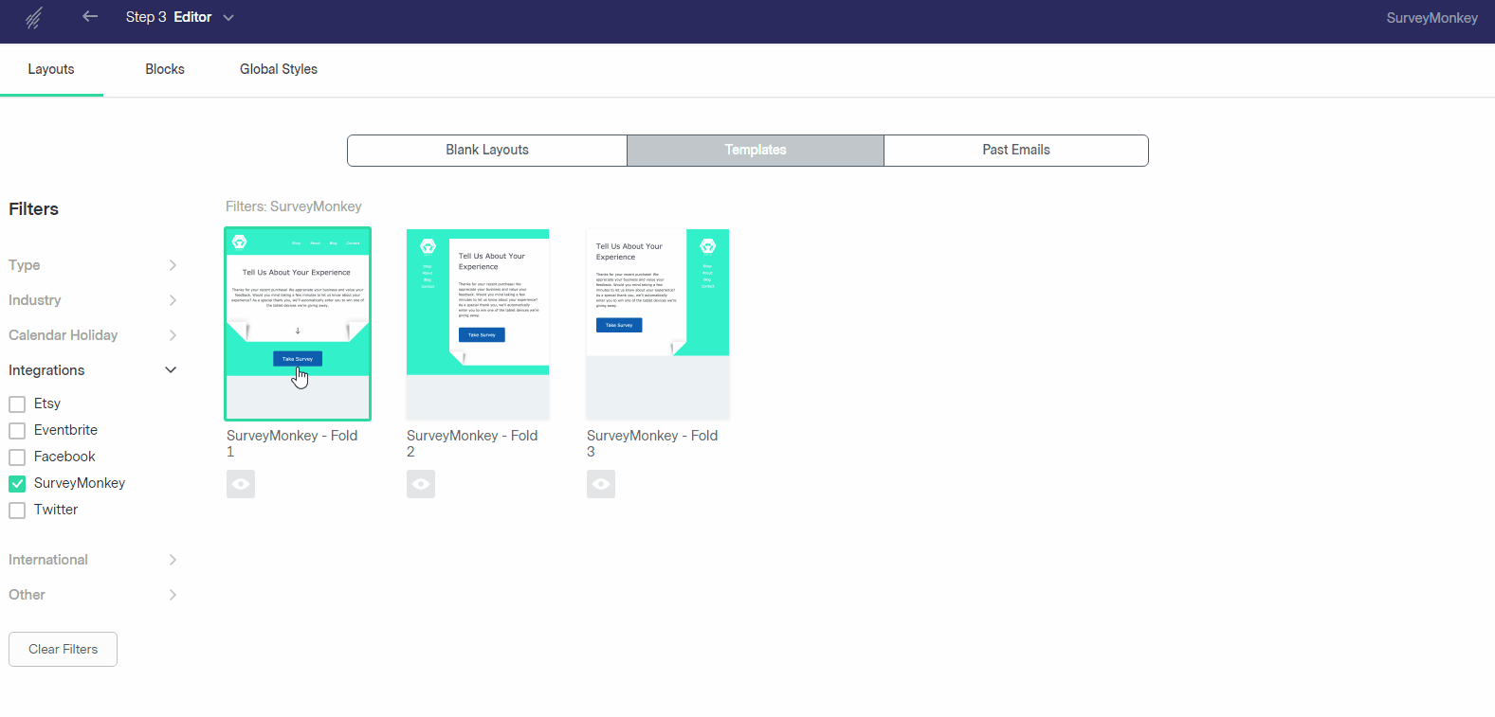
Task: Open the Global Styles tab
Action: (x=279, y=69)
